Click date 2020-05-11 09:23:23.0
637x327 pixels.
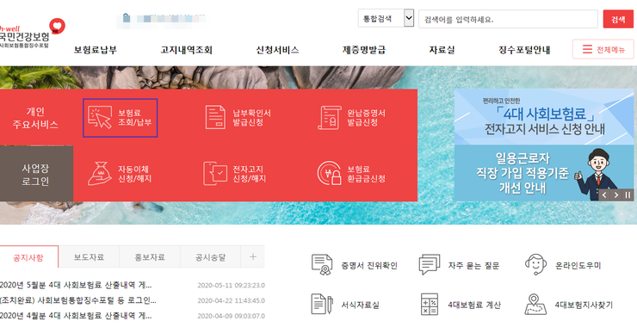232,285
